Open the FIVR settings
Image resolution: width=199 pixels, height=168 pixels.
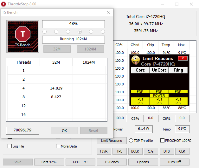pos(104,151)
